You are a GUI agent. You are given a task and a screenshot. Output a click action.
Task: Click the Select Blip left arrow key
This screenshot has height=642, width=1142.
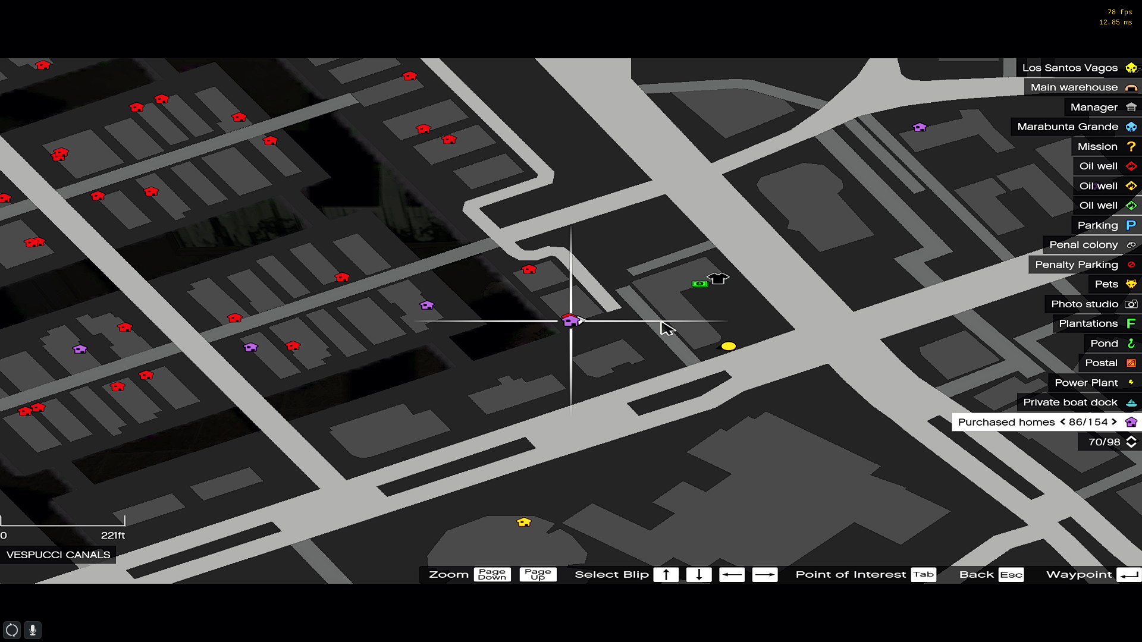[732, 574]
